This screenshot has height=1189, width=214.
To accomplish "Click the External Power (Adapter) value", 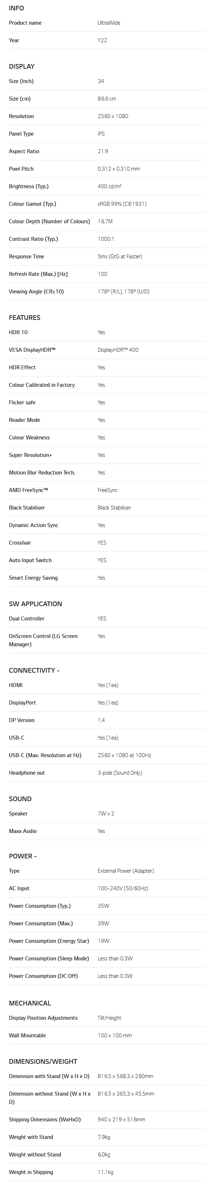I will coord(126,871).
